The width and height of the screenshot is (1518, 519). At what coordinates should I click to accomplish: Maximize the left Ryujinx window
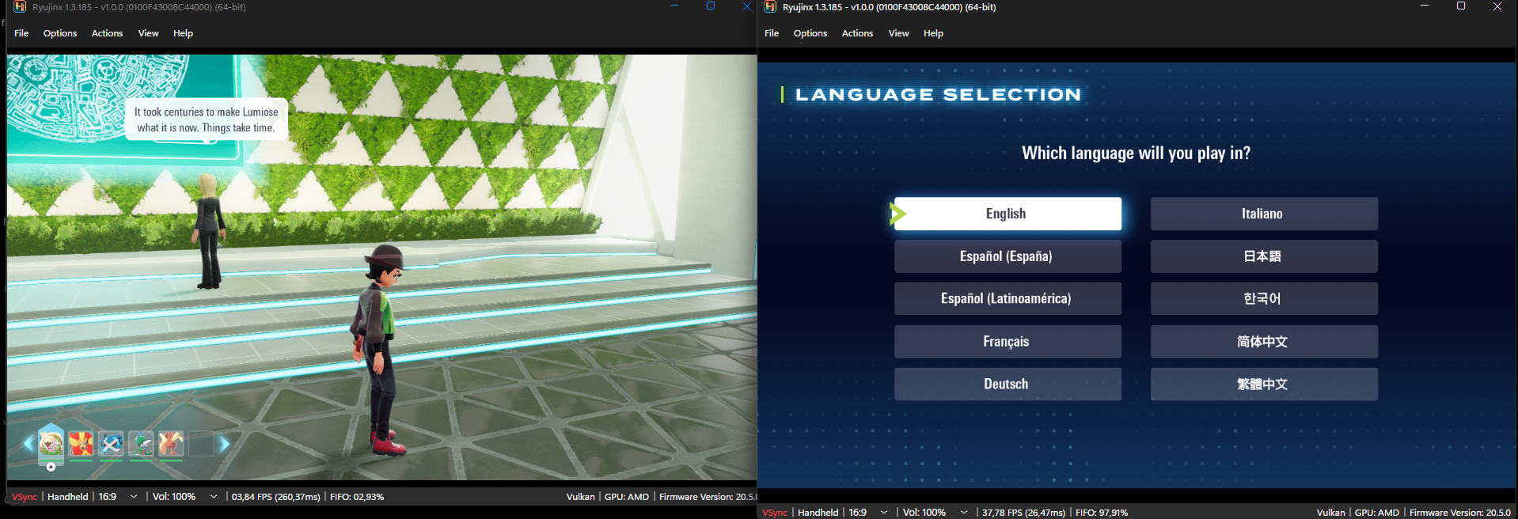tap(710, 6)
